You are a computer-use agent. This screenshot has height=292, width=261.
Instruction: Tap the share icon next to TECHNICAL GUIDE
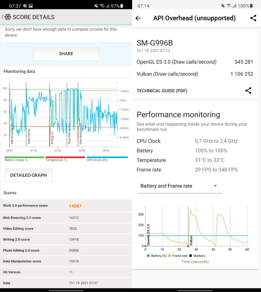coord(248,91)
